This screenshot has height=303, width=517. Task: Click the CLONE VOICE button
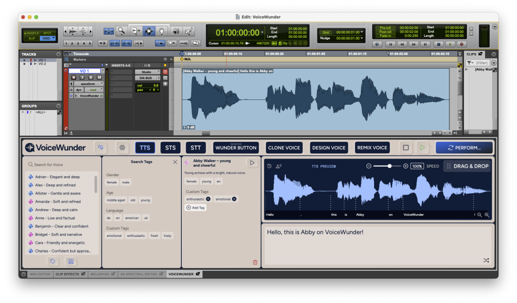(284, 147)
